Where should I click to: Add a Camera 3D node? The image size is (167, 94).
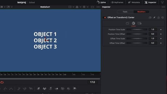coord(63,89)
